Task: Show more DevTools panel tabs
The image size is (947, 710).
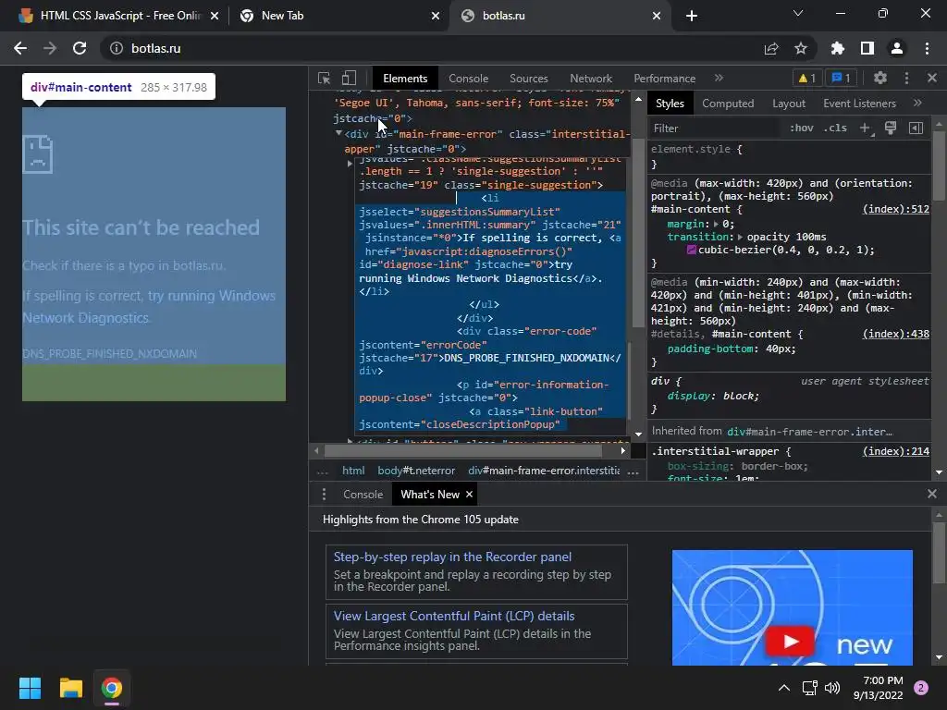Action: click(x=719, y=78)
